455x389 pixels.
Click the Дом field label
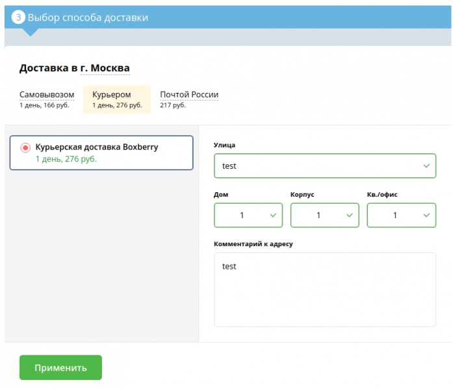point(221,195)
